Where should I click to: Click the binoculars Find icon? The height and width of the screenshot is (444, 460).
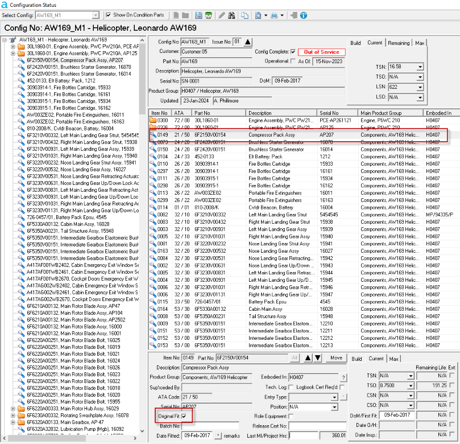[232, 15]
